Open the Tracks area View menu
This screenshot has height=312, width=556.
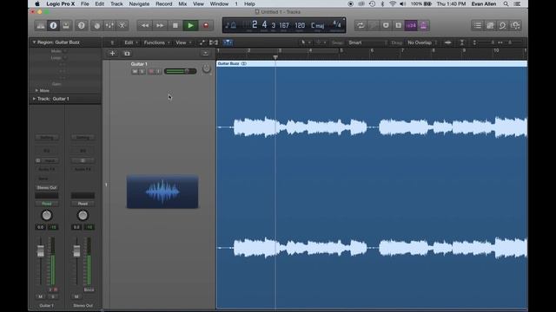click(183, 42)
